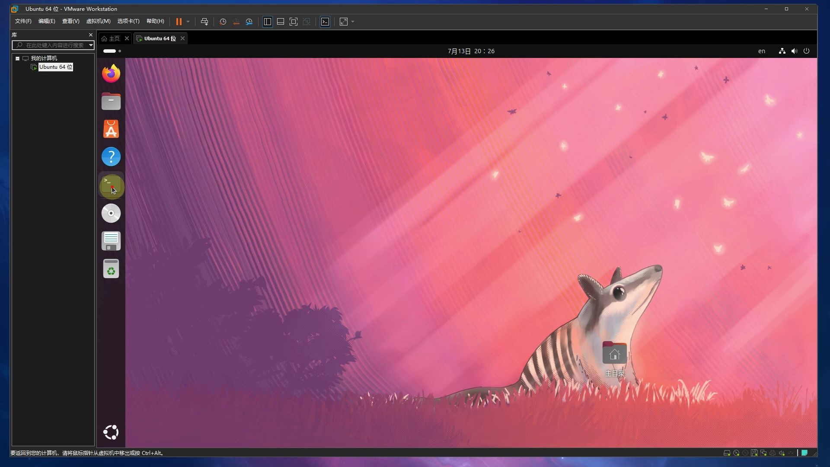
Task: Enter full screen mode icon
Action: click(294, 22)
